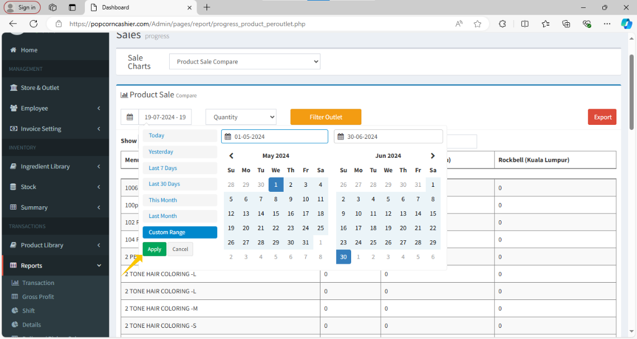Add page to favorites star
637x339 pixels.
(477, 24)
